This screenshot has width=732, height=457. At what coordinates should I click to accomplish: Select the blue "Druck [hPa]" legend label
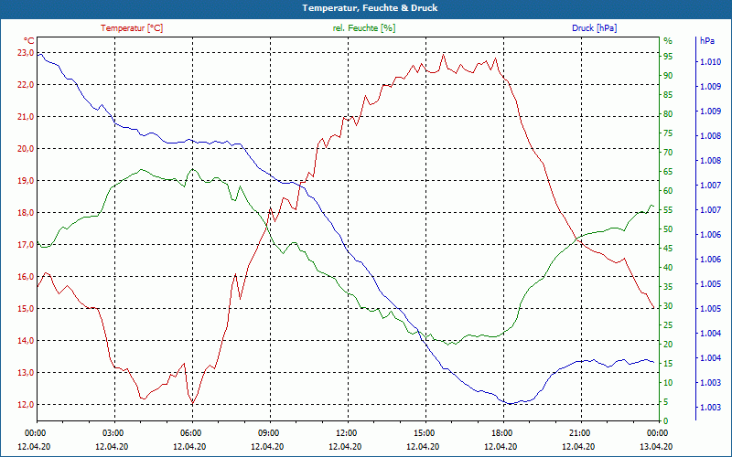(x=594, y=28)
